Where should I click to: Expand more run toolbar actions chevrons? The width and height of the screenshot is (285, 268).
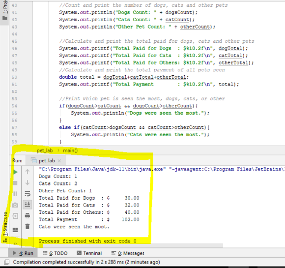15,243
